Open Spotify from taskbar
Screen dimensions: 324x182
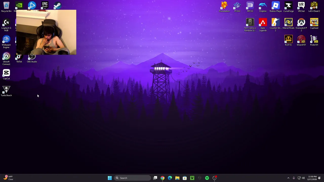pyautogui.click(x=207, y=178)
